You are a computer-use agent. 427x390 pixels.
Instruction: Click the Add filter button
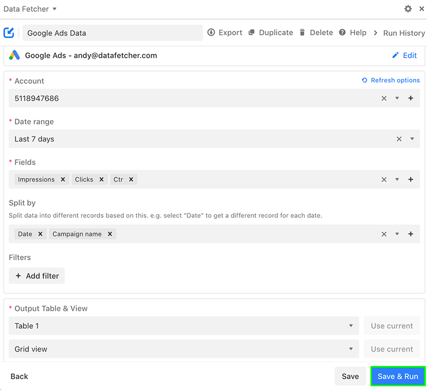click(x=37, y=276)
